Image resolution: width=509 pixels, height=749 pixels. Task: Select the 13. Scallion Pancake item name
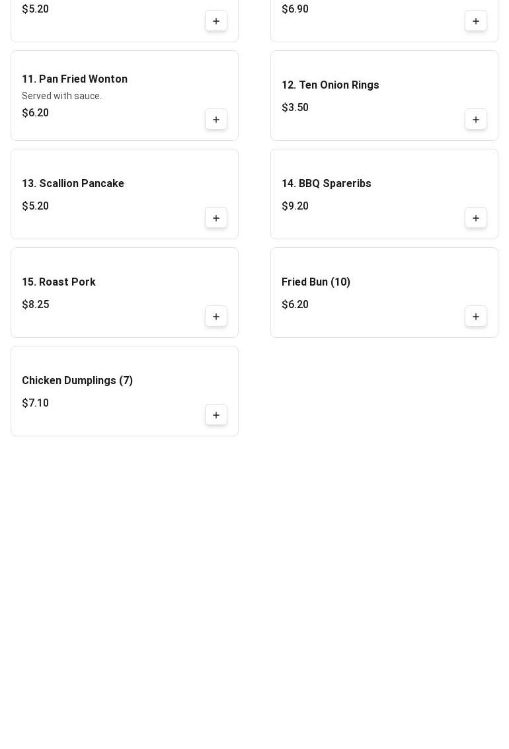[73, 184]
